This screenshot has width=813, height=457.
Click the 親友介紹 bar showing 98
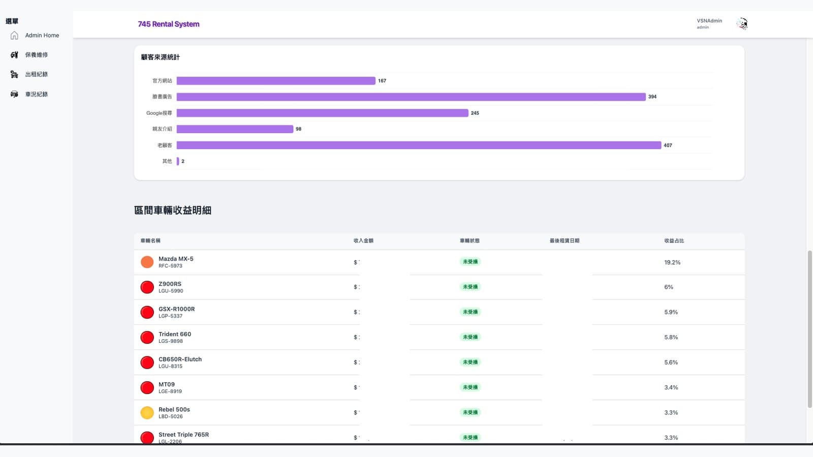tap(235, 129)
